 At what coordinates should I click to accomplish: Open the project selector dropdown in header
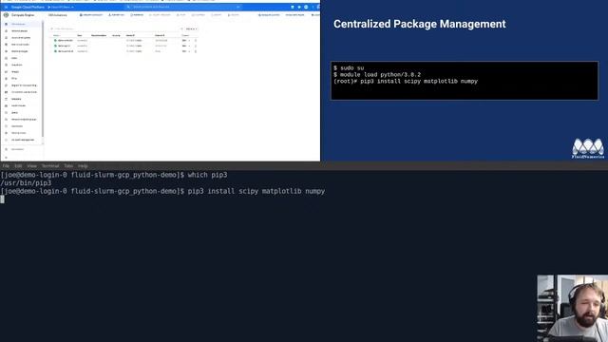coord(61,7)
